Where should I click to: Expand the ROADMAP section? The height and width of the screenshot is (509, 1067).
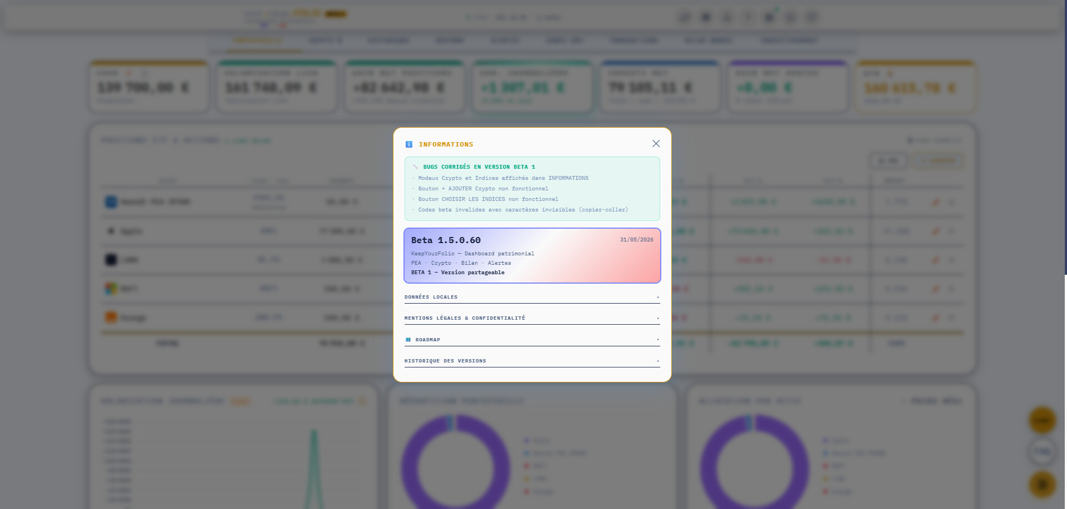[532, 340]
